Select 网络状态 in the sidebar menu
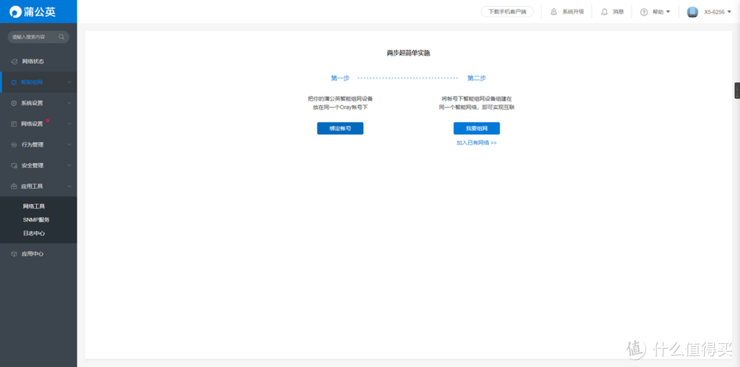Image resolution: width=740 pixels, height=367 pixels. [x=32, y=62]
